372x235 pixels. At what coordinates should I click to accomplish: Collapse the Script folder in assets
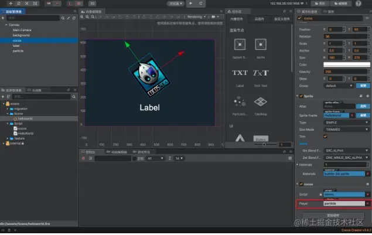[8, 124]
